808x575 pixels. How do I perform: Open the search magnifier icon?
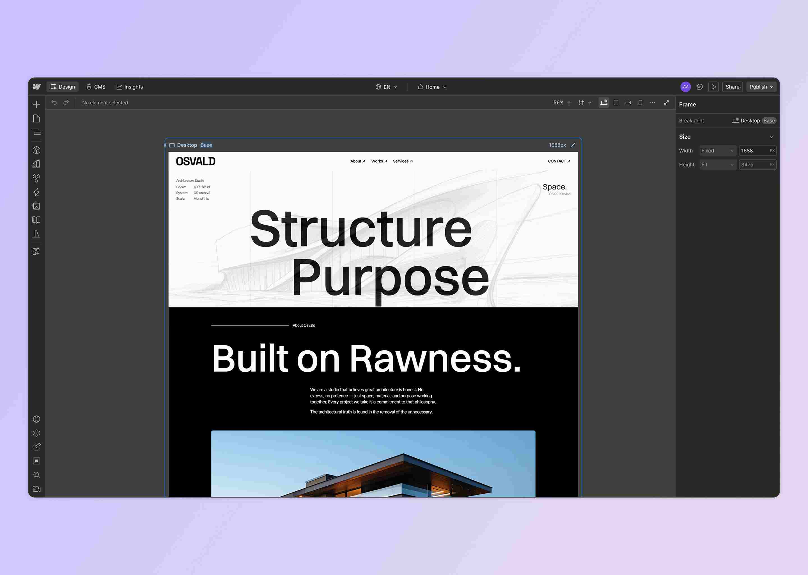tap(36, 475)
